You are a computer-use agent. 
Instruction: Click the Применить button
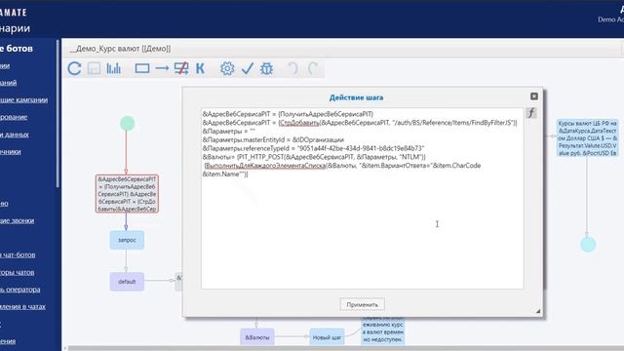362,304
